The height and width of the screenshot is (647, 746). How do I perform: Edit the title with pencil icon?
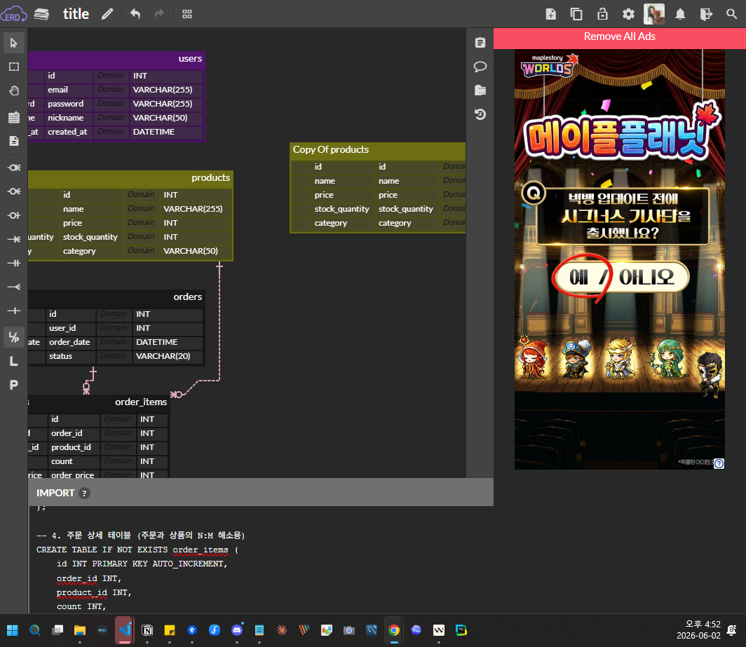[x=107, y=14]
